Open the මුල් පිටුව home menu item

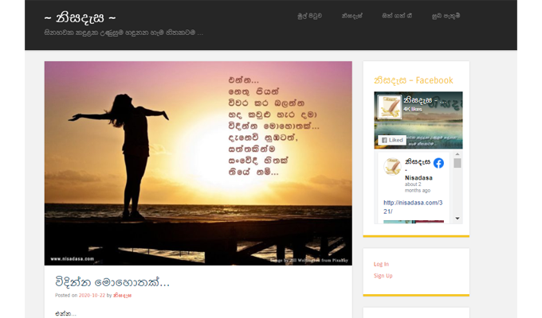[310, 15]
